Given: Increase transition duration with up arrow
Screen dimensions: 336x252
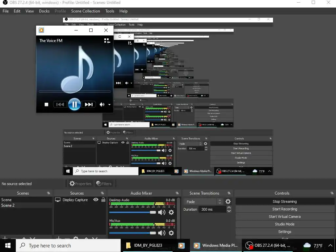Looking at the screenshot, I should [229, 207].
